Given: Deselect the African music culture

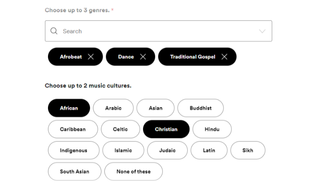Looking at the screenshot, I should click(69, 108).
